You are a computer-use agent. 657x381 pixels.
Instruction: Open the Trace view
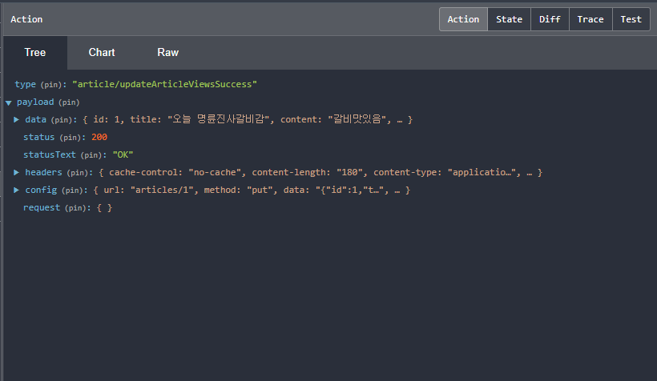[590, 19]
